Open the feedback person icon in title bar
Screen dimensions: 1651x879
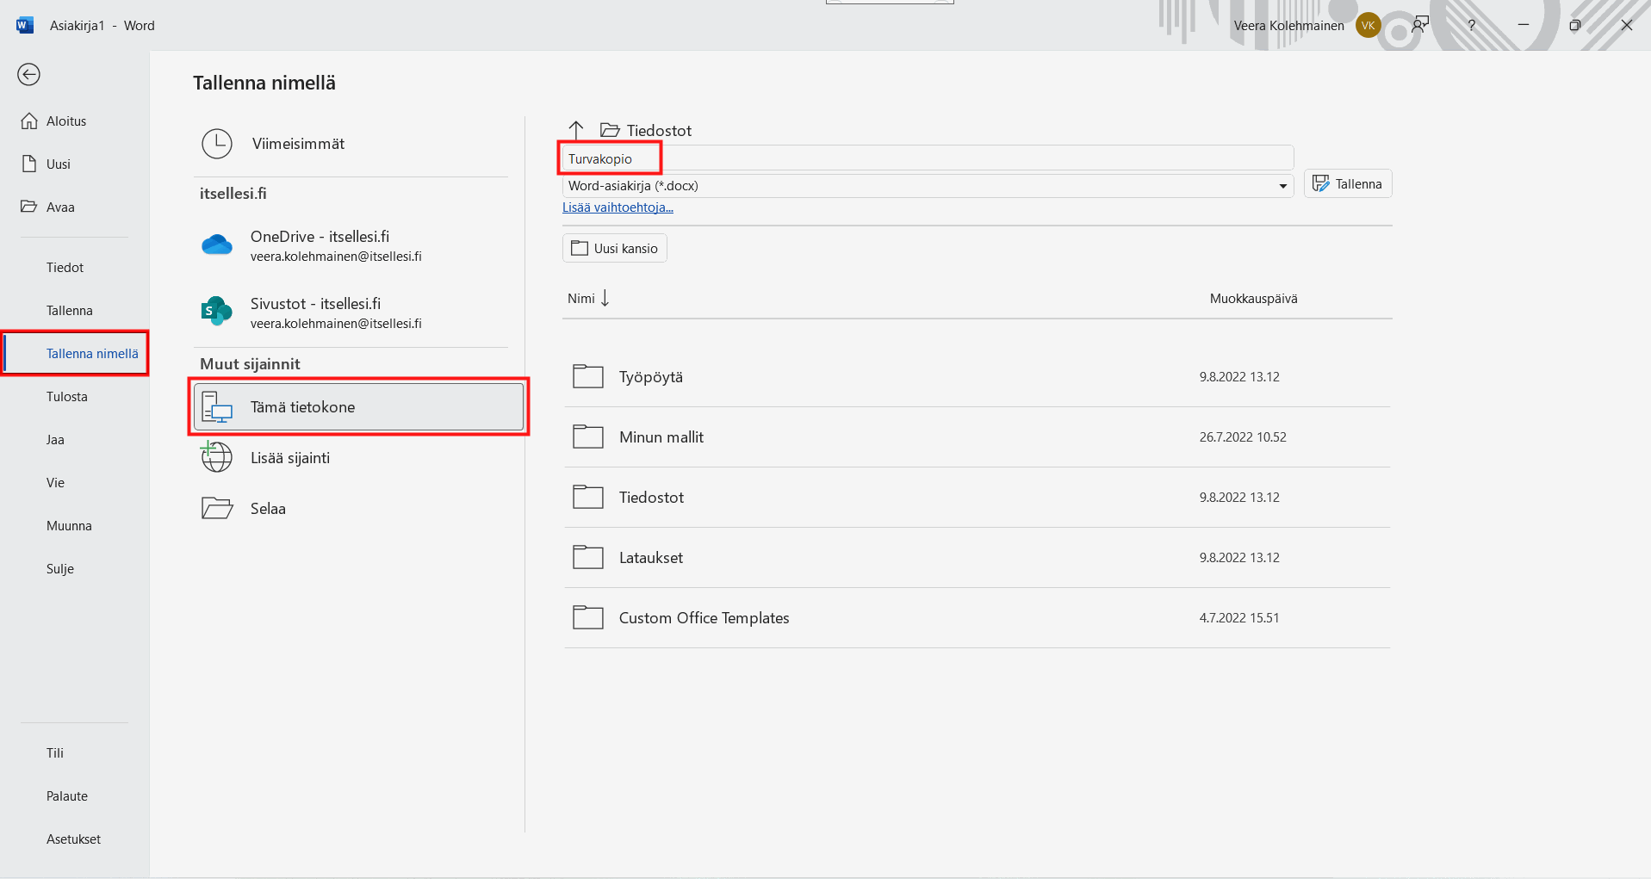click(1420, 25)
